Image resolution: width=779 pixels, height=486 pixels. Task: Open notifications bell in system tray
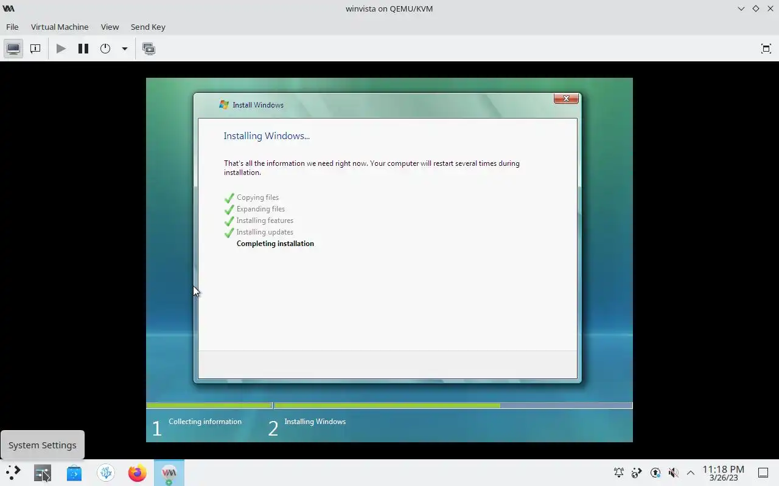pyautogui.click(x=619, y=473)
